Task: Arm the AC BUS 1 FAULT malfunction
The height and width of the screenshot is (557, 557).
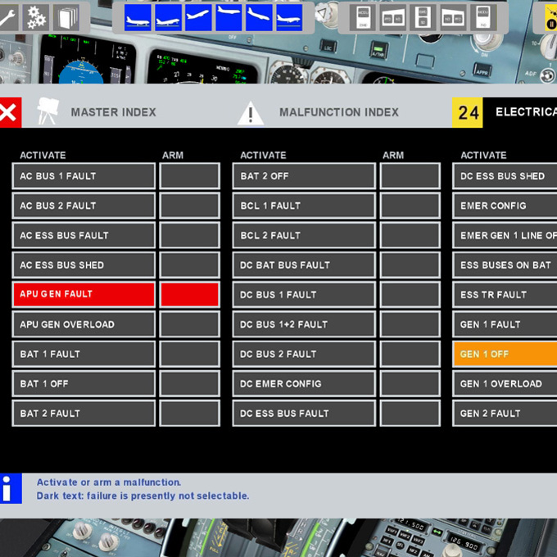Action: [189, 176]
